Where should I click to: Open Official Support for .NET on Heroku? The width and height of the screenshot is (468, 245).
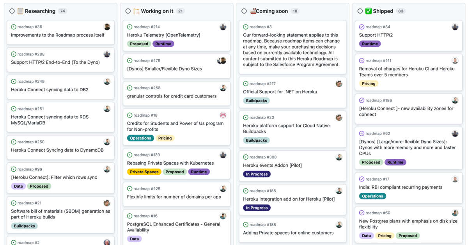coord(280,92)
